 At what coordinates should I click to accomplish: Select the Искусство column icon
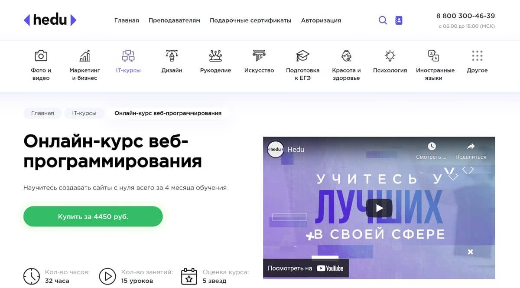[259, 56]
